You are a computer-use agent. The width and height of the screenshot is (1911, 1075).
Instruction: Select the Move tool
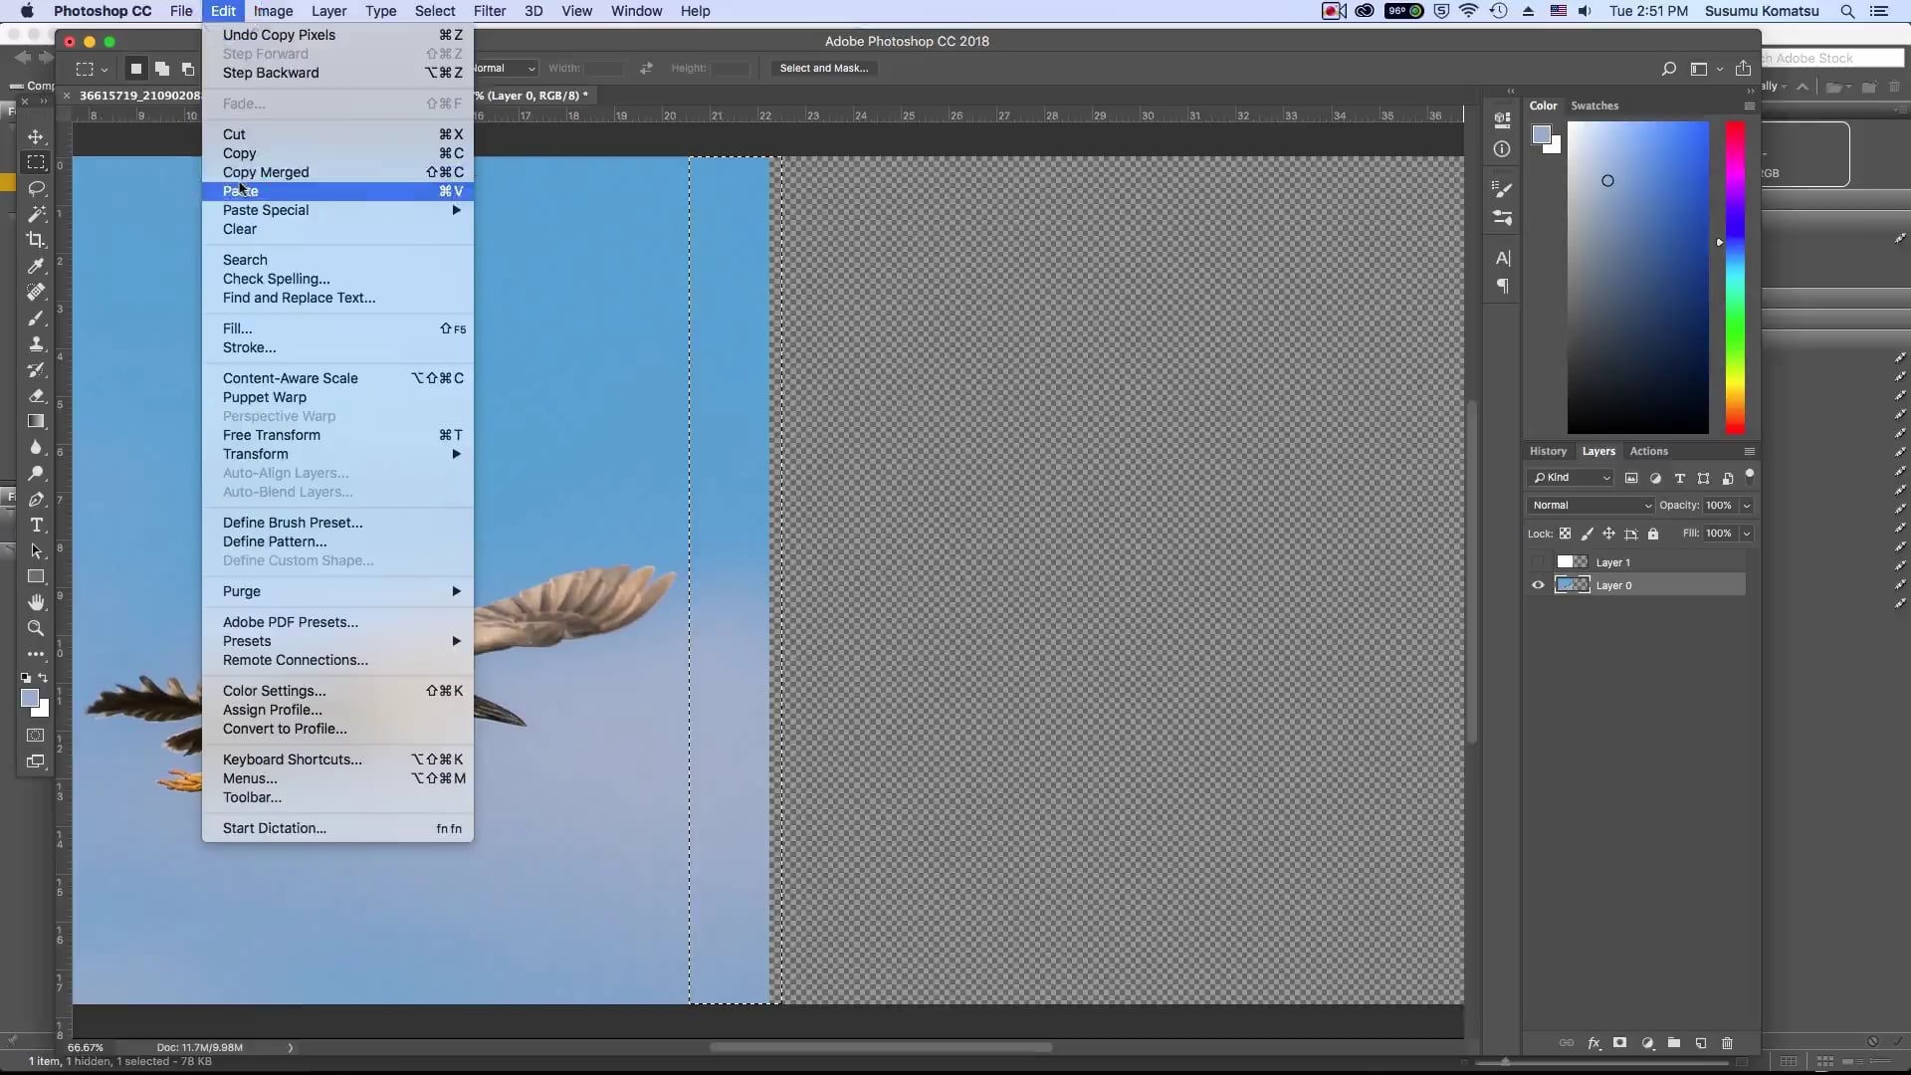click(x=36, y=136)
